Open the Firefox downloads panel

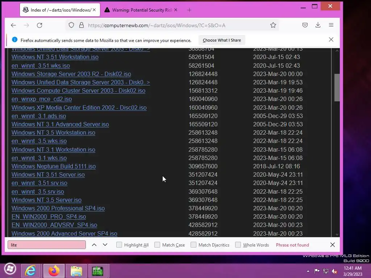click(318, 25)
